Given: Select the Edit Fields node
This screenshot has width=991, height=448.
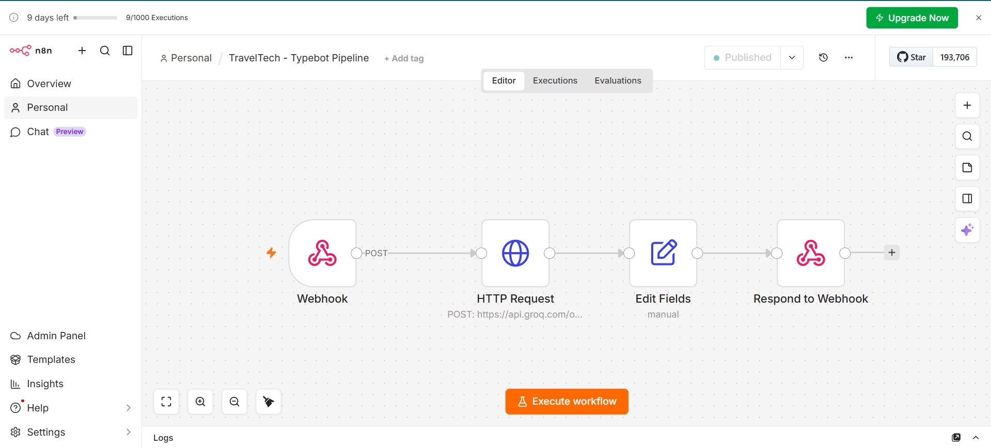Looking at the screenshot, I should (663, 253).
